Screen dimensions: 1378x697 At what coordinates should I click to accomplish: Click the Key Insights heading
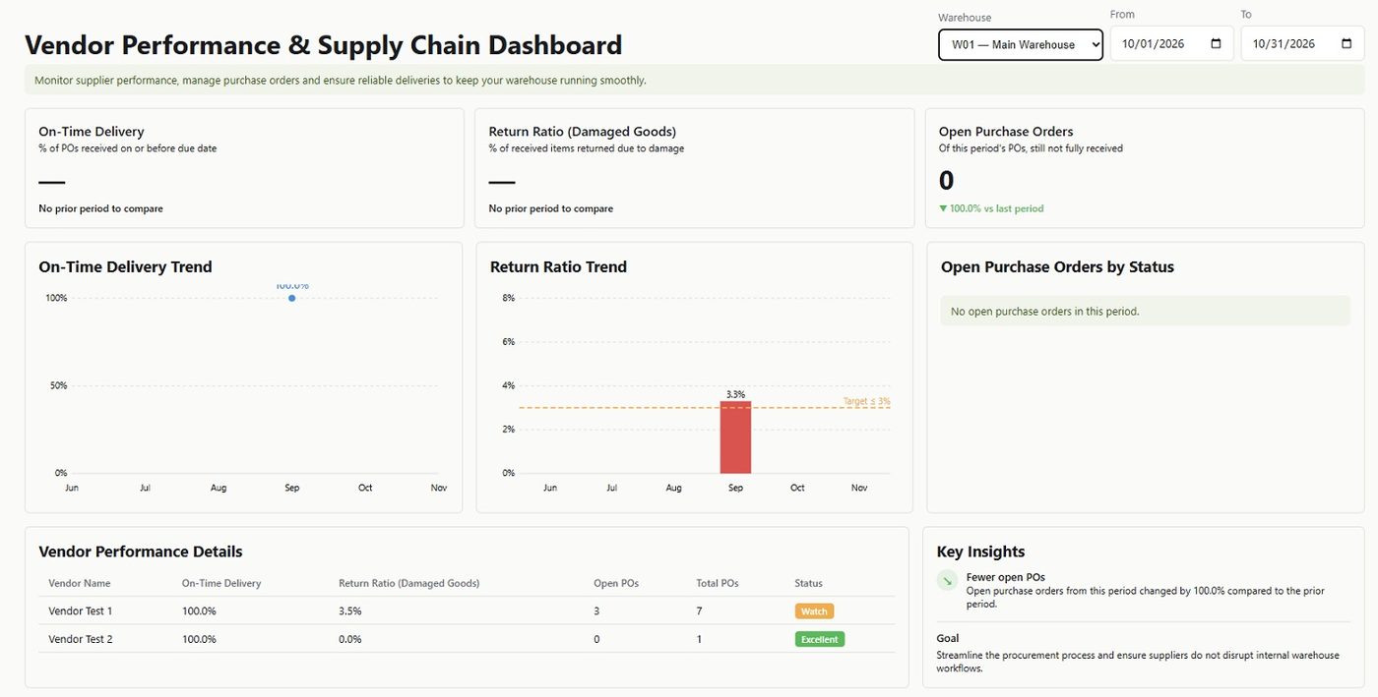(x=980, y=552)
